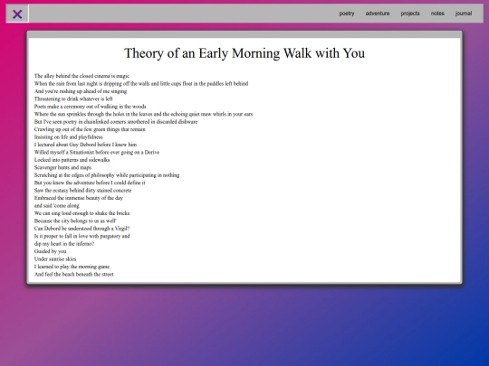Click line 'Threatening to drink whatever is left'
This screenshot has height=366, width=489.
73,99
